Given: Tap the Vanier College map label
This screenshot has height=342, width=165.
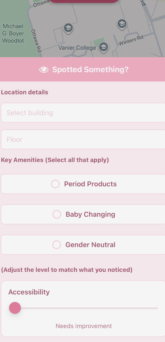Looking at the screenshot, I should (x=77, y=48).
